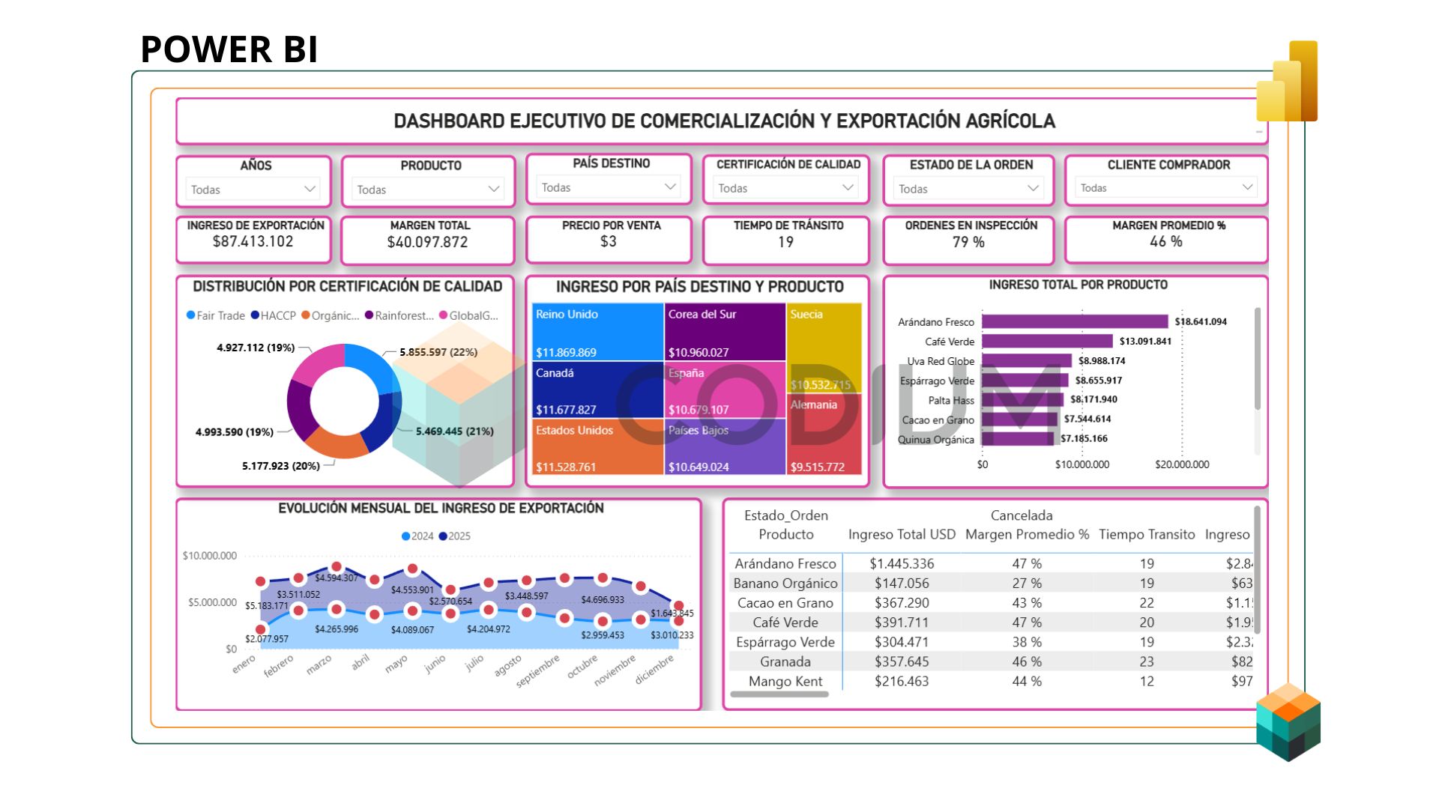
Task: Click the 5.177.923 (20%) donut label
Action: point(281,466)
